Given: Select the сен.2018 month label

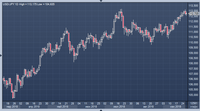Looking at the screenshot, I should tap(176, 107).
